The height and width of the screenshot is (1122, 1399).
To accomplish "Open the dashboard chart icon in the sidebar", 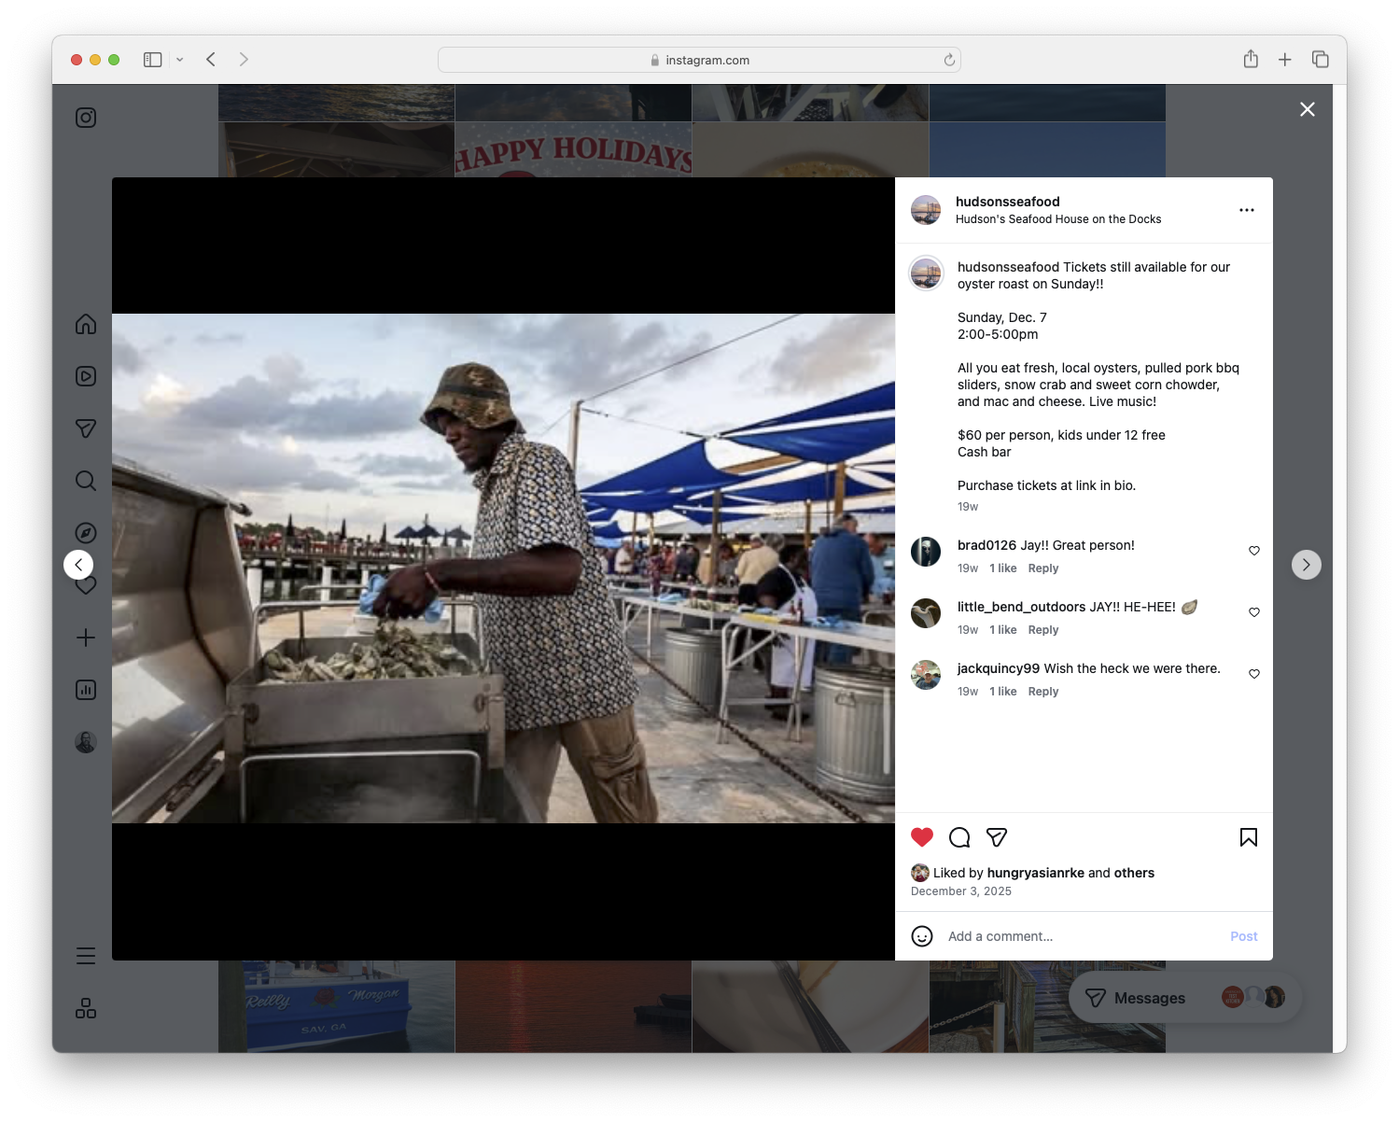I will pyautogui.click(x=85, y=690).
